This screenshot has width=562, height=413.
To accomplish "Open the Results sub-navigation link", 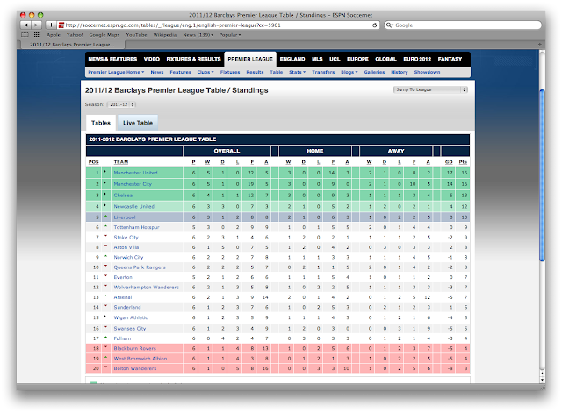I will coord(255,72).
